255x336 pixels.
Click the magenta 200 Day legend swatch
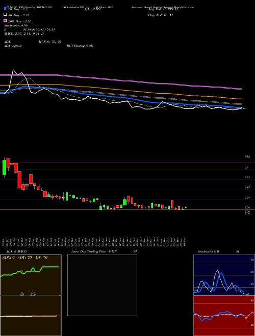[x=6, y=20]
